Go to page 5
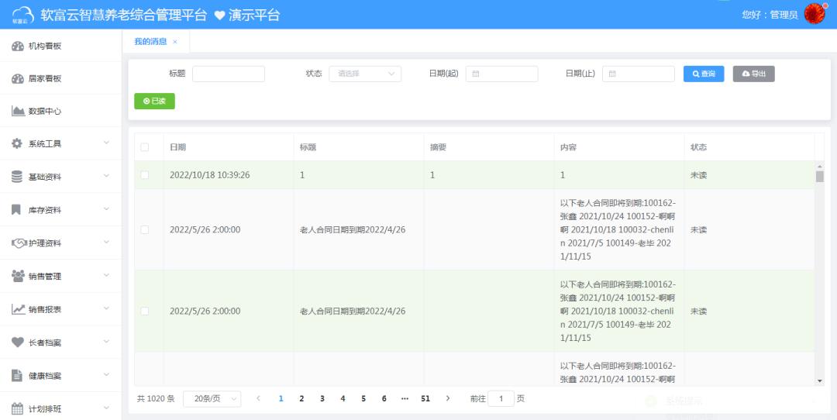The height and width of the screenshot is (420, 837). point(363,398)
